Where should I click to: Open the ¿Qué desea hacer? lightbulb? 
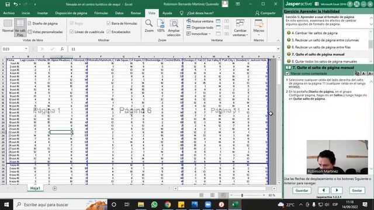(x=182, y=13)
